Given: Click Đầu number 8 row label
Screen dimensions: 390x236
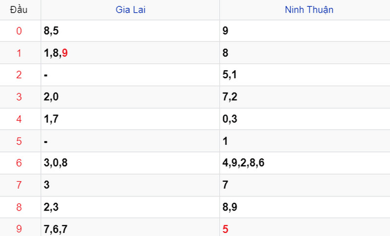Looking at the screenshot, I should [19, 207].
